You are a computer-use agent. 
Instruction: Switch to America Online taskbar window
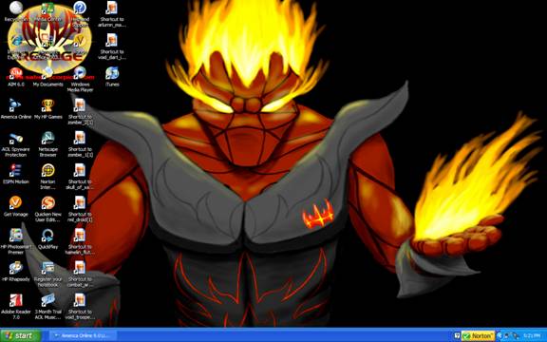83,335
